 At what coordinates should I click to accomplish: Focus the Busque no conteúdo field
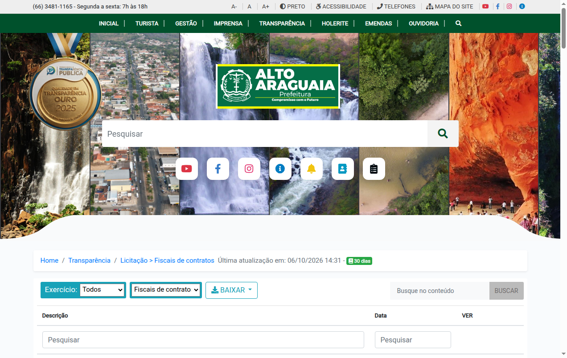tap(440, 291)
